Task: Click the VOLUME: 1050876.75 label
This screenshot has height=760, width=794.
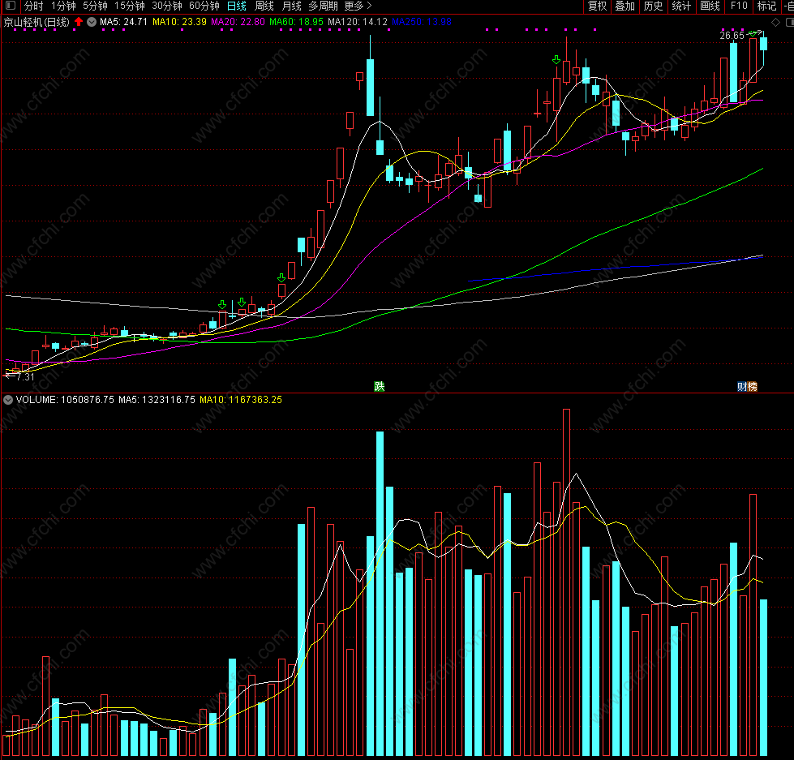Action: (x=66, y=400)
